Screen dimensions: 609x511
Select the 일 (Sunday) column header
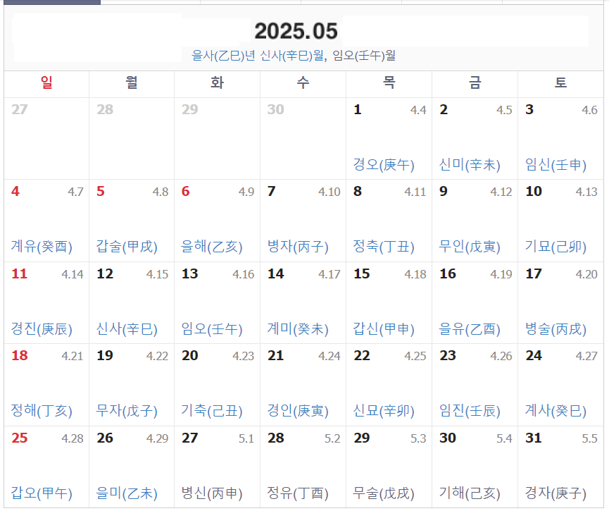pyautogui.click(x=46, y=82)
